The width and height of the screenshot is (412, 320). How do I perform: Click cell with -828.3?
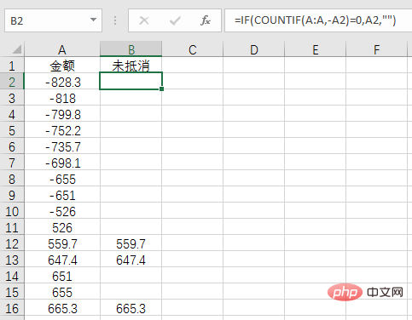pyautogui.click(x=62, y=82)
